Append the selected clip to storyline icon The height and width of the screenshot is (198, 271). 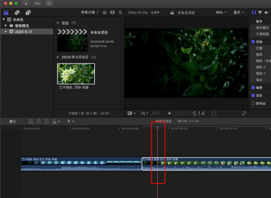[47, 121]
